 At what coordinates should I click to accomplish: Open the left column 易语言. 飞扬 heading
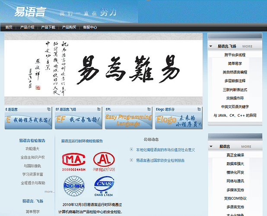coord(33,201)
